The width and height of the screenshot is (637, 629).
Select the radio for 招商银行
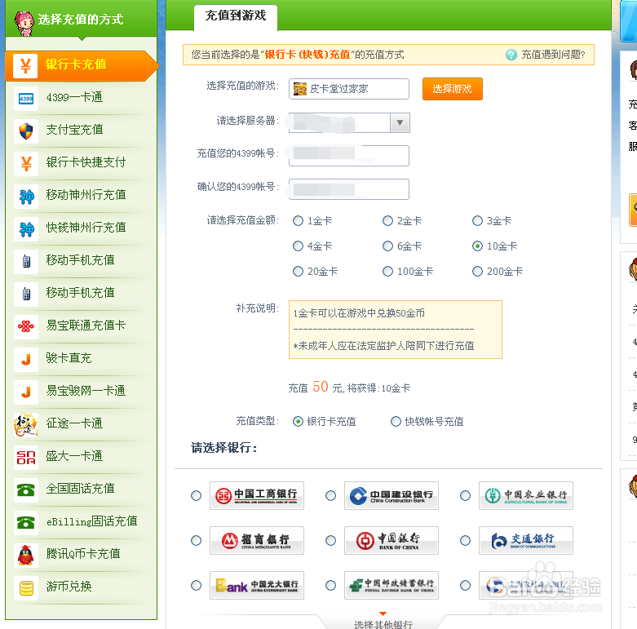197,540
